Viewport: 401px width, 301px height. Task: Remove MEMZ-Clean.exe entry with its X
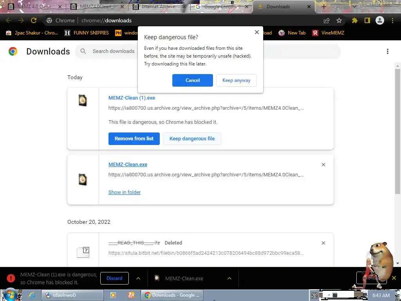[x=323, y=165]
